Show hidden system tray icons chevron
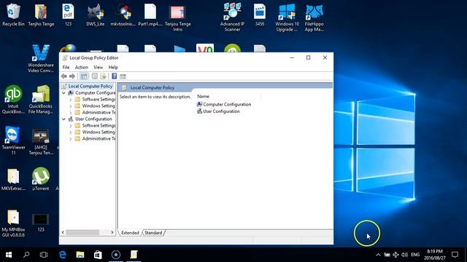The height and width of the screenshot is (262, 467). point(378,255)
